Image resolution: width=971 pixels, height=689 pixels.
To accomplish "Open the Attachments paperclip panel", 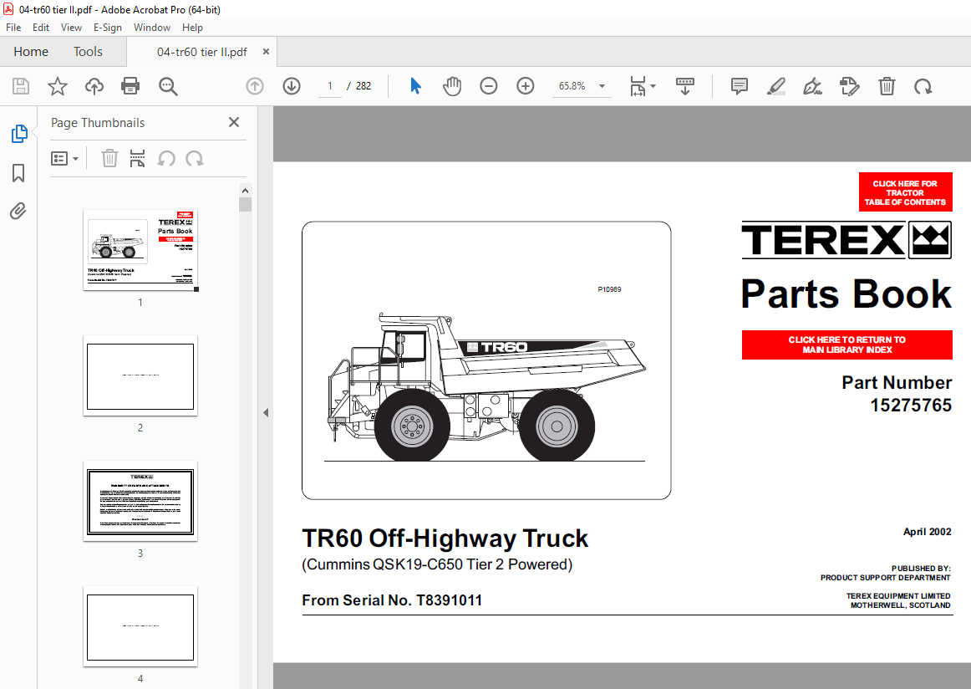I will click(x=18, y=212).
